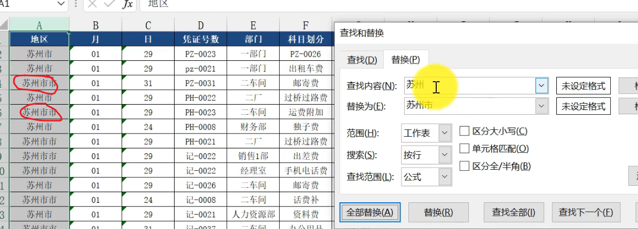The image size is (638, 229).
Task: Click the 科目划分 header cell
Action: [x=306, y=40]
